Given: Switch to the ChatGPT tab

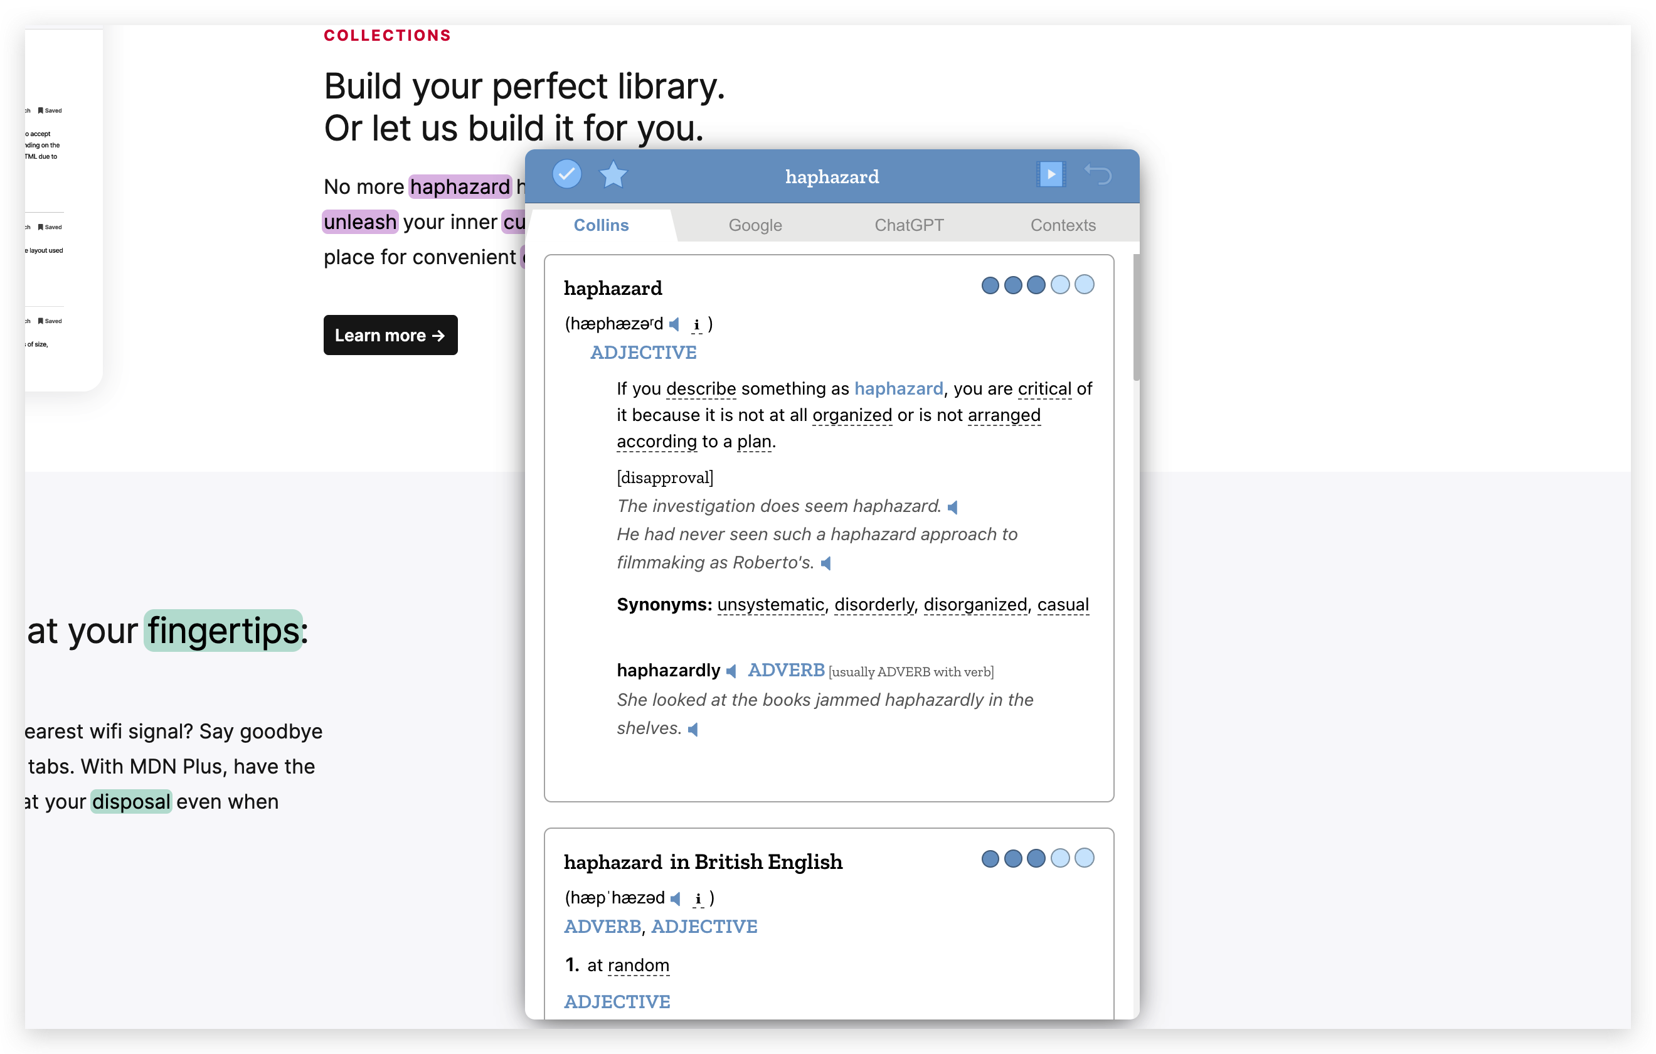Looking at the screenshot, I should coord(908,225).
